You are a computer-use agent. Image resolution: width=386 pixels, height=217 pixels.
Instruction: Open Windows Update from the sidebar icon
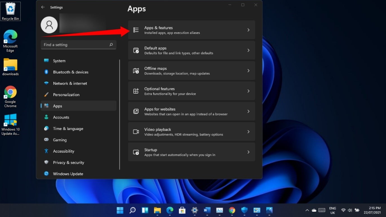click(x=46, y=174)
